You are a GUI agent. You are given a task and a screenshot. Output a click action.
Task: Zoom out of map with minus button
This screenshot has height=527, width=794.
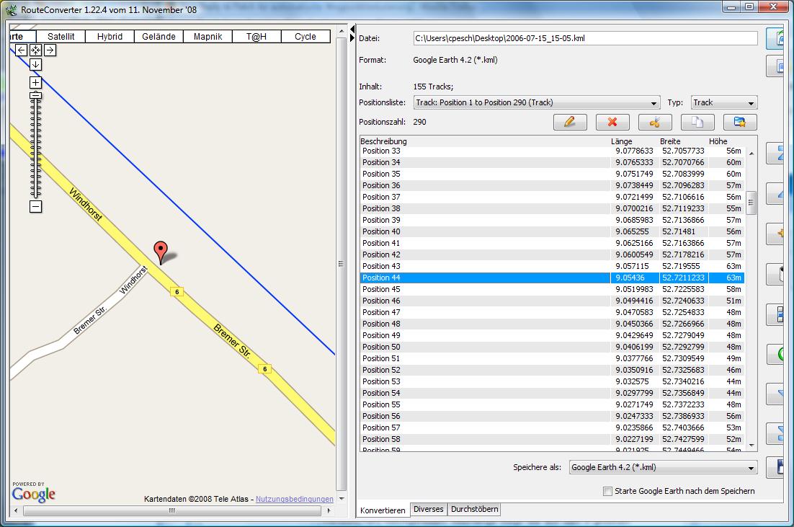point(35,207)
